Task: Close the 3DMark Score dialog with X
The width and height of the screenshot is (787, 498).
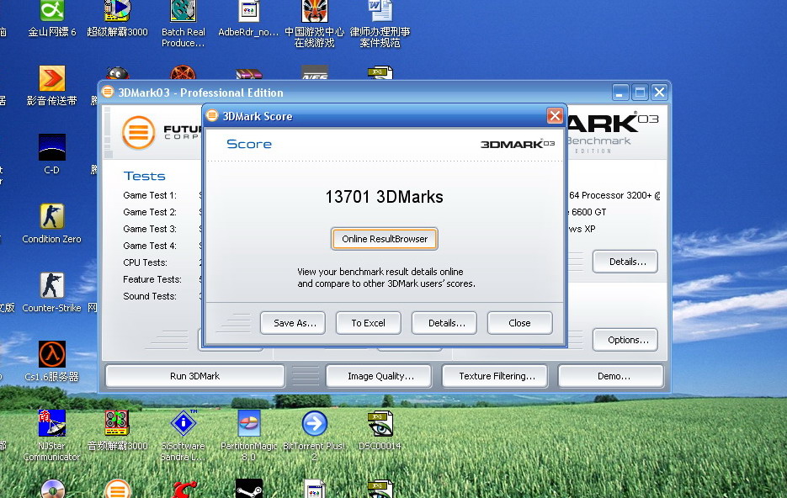Action: [x=555, y=116]
